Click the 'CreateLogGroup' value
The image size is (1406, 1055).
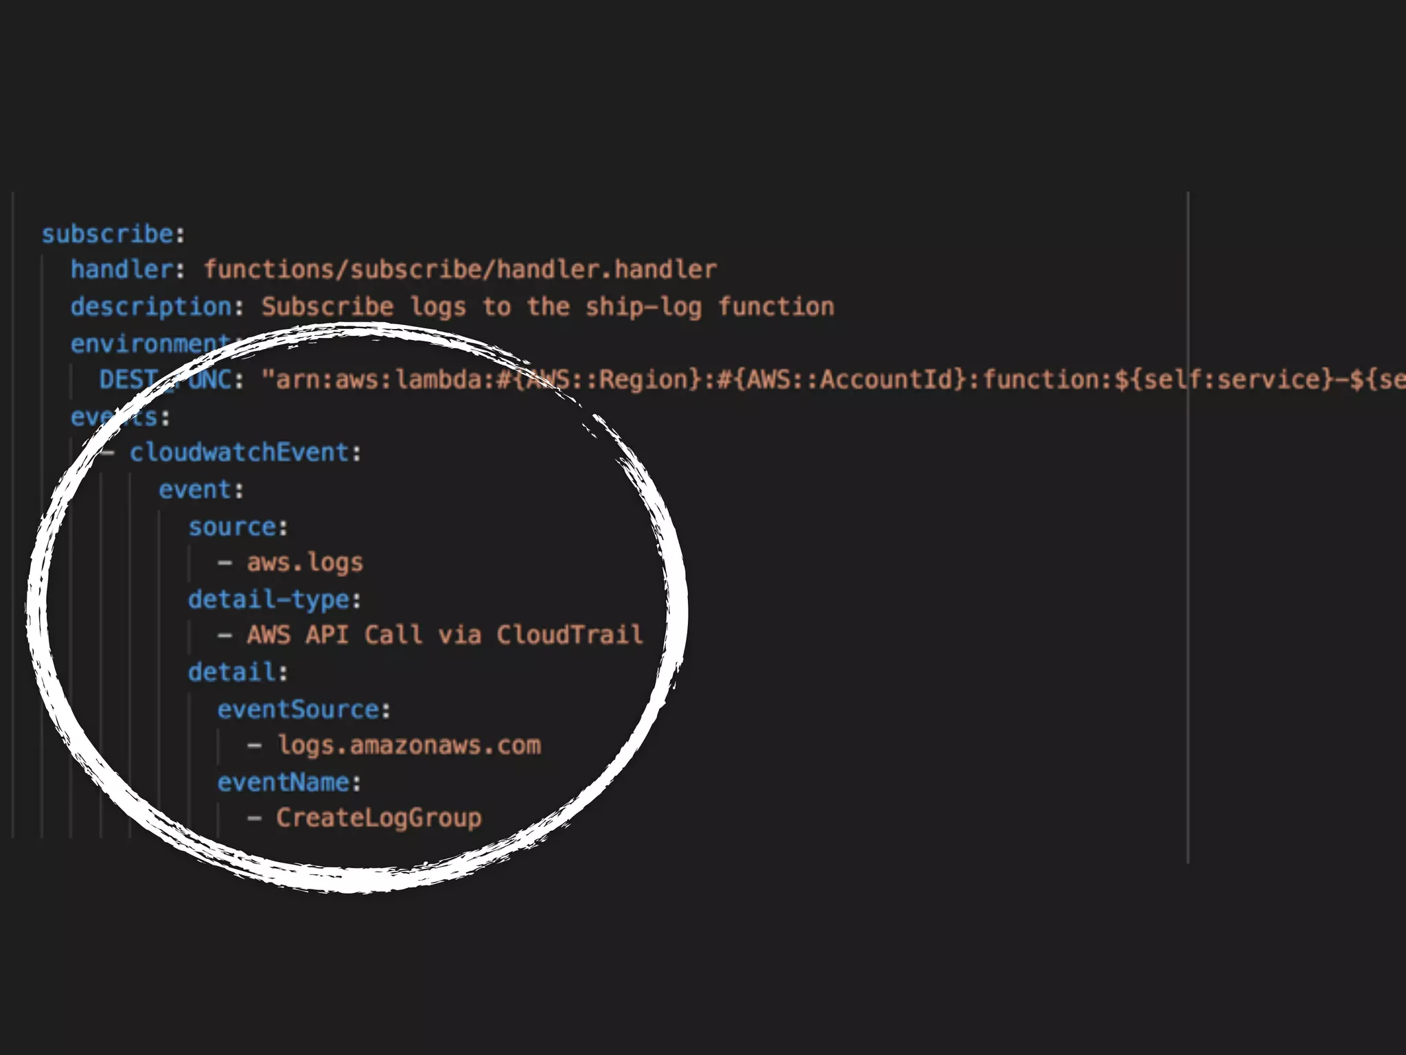tap(378, 818)
